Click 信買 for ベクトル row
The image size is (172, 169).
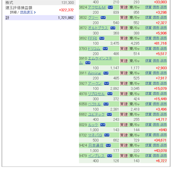pos(148,104)
